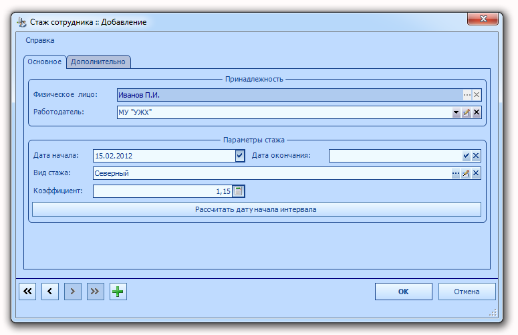Confirm with the ОК button
This screenshot has height=335, width=518.
coord(403,292)
